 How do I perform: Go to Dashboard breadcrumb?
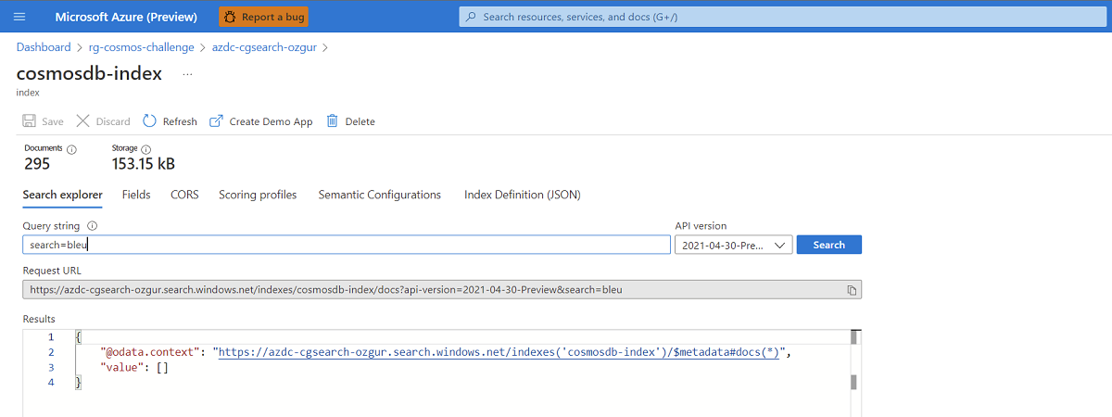pyautogui.click(x=44, y=47)
